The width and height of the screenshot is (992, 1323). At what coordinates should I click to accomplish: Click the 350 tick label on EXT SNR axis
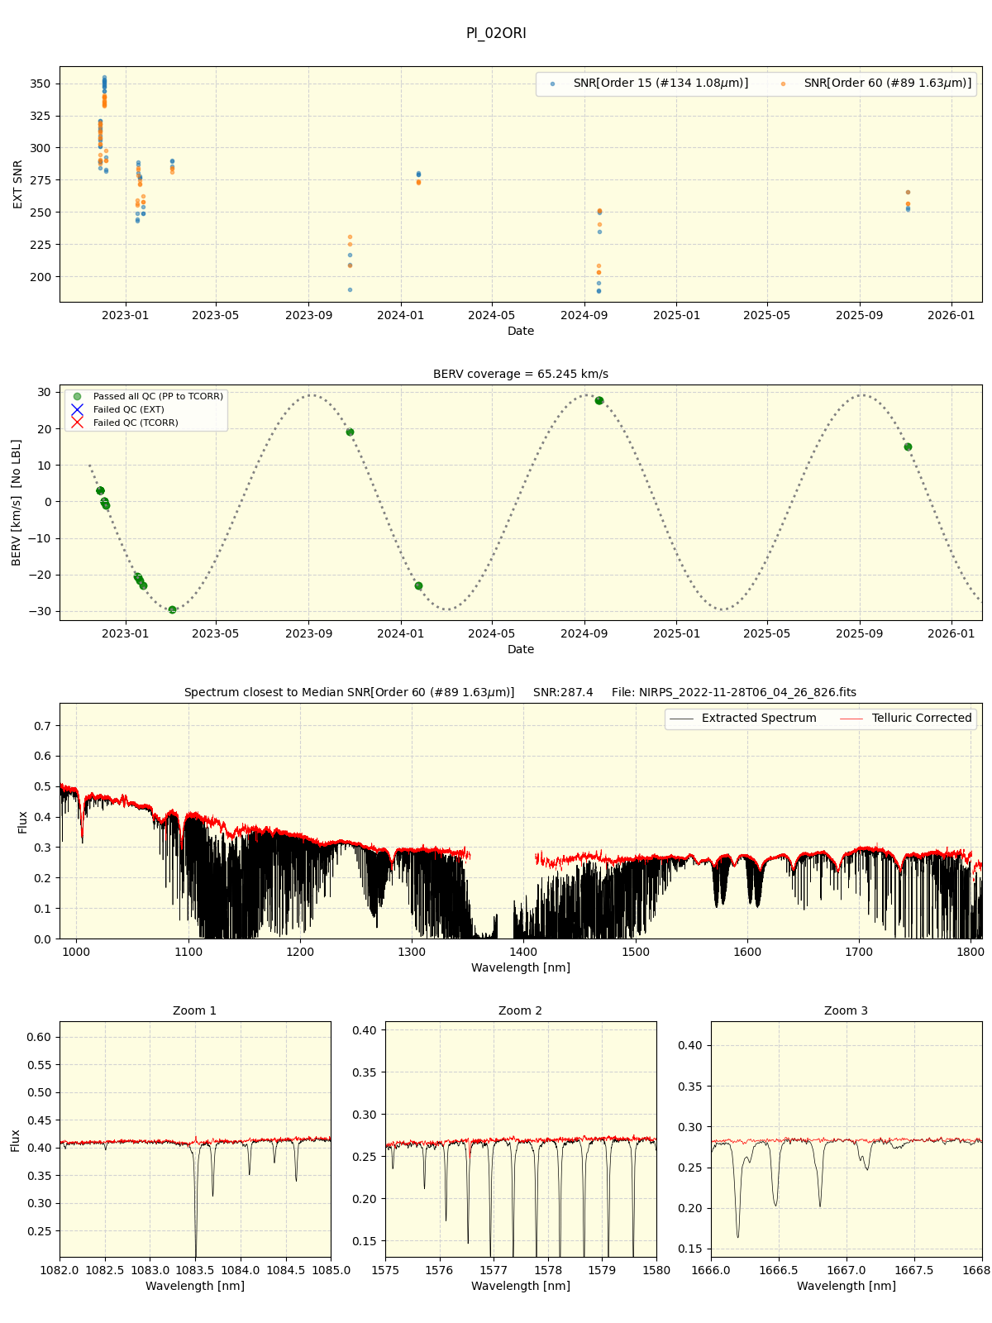(x=40, y=84)
